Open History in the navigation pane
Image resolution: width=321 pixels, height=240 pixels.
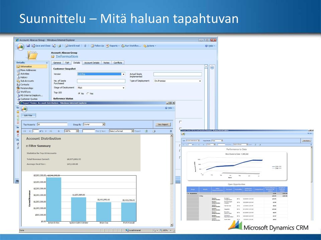pyautogui.click(x=22, y=77)
